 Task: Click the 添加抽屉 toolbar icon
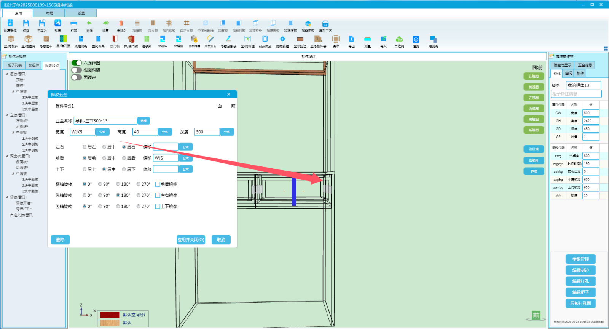pos(194,39)
